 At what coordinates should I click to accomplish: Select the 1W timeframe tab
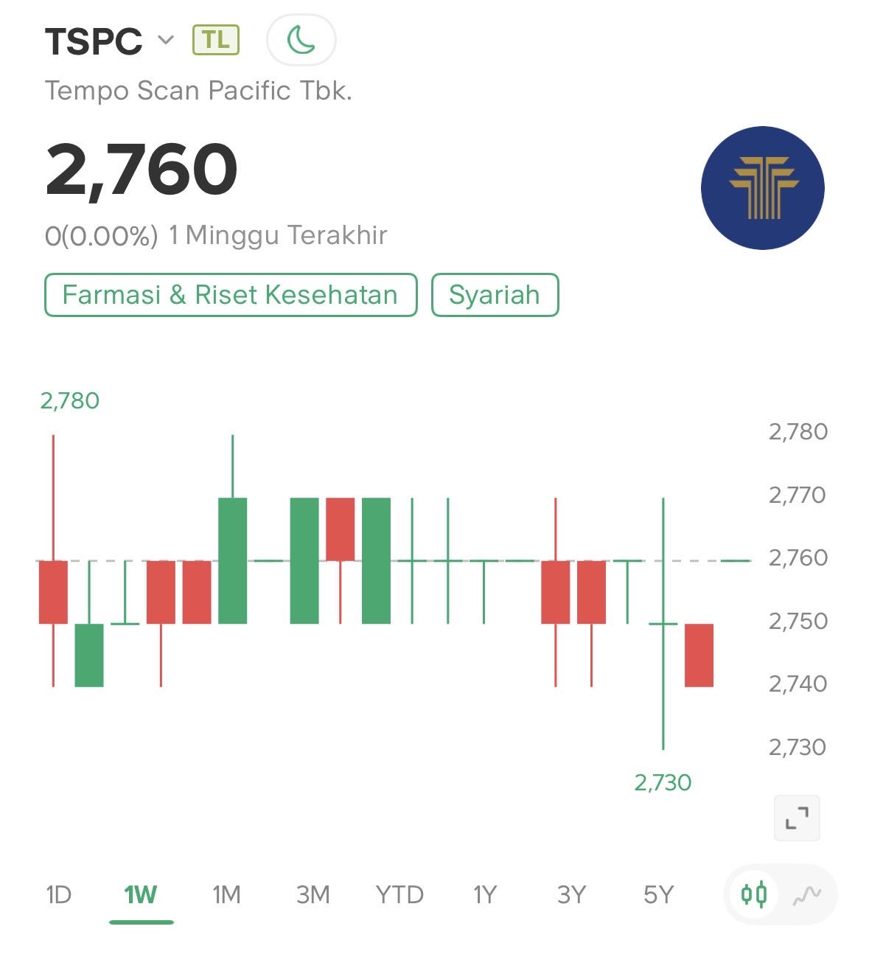140,894
